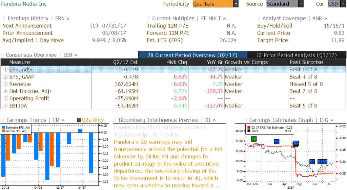This screenshot has height=190, width=347.
Task: Click black Price legend swatch
Action: pyautogui.click(x=249, y=131)
